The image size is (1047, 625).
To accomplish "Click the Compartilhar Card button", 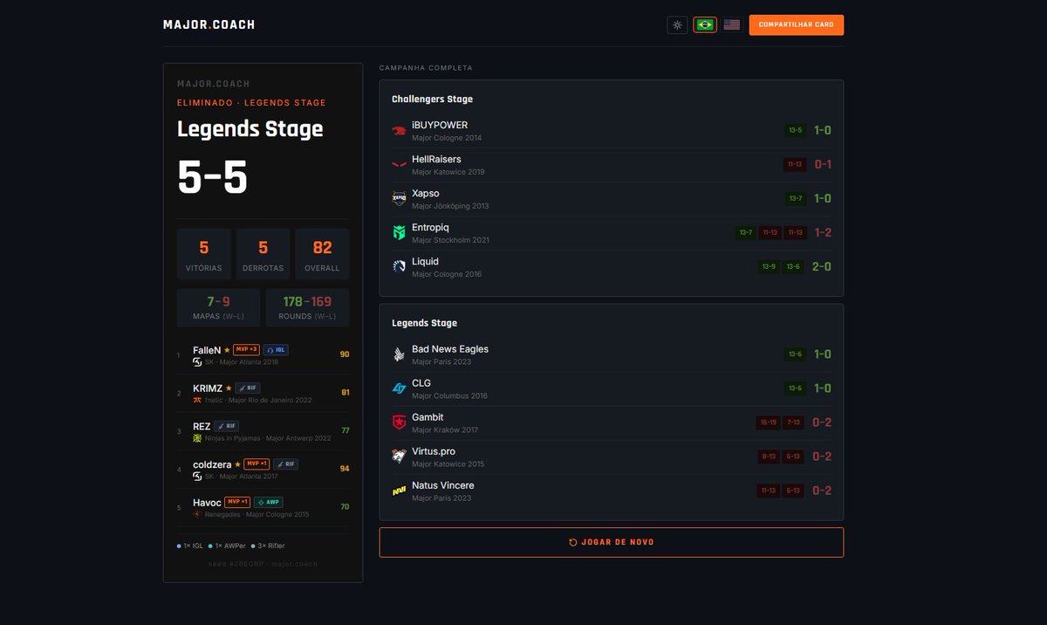I will tap(796, 25).
